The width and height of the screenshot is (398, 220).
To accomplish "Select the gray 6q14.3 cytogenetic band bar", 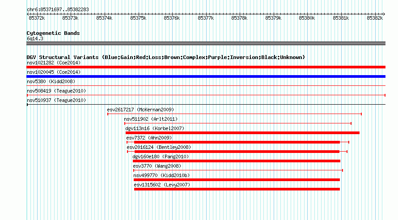I will pos(206,43).
